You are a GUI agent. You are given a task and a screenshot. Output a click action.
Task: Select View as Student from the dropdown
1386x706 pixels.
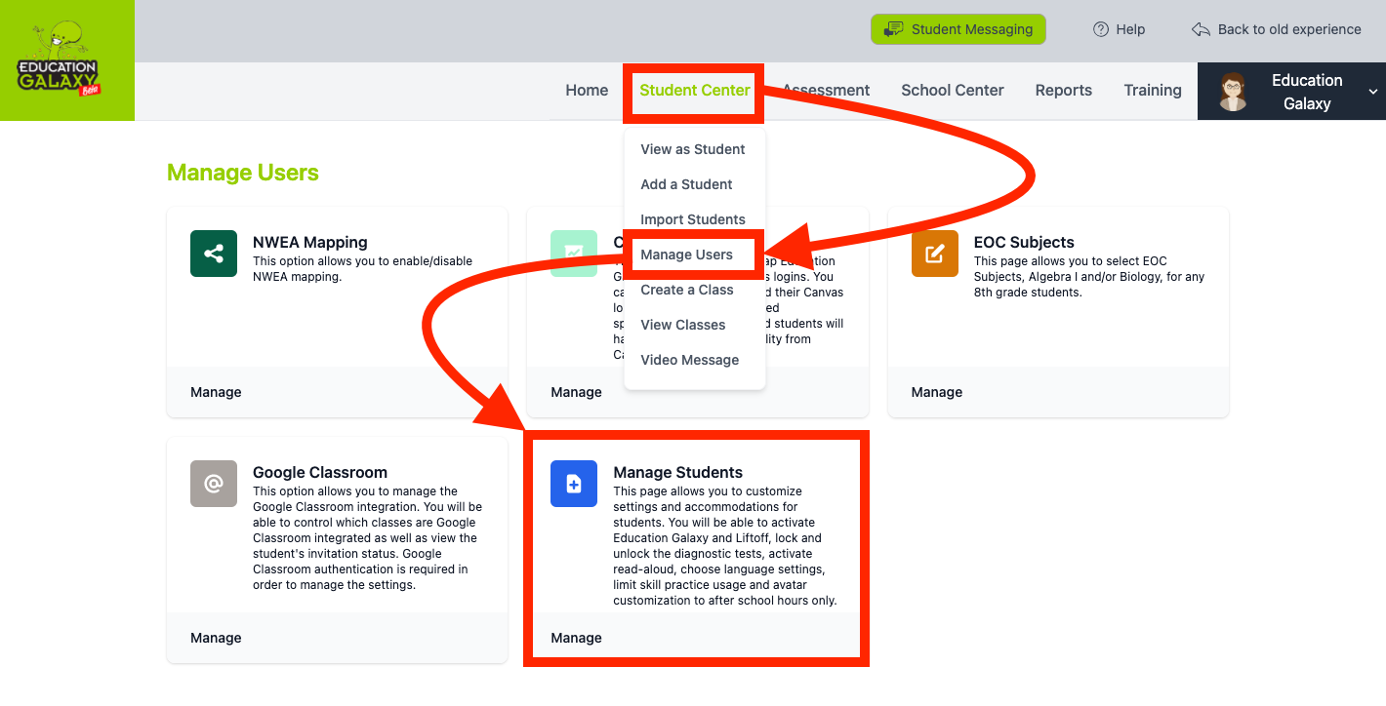[693, 149]
